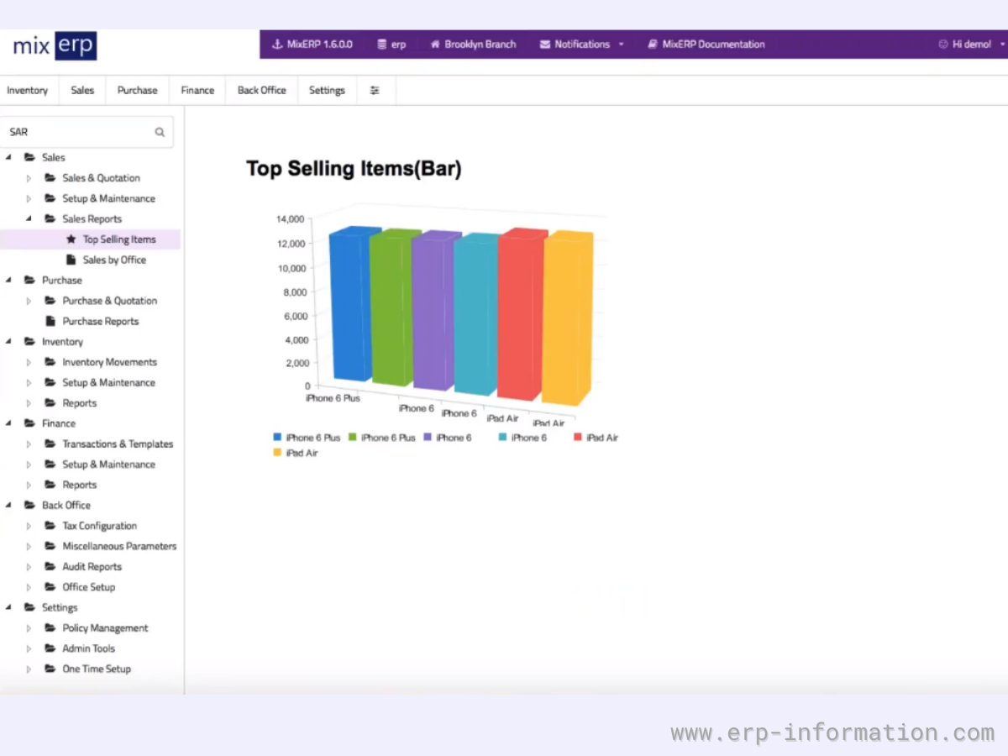The image size is (1008, 756).
Task: Open the sliders options icon in menu bar
Action: [x=375, y=91]
